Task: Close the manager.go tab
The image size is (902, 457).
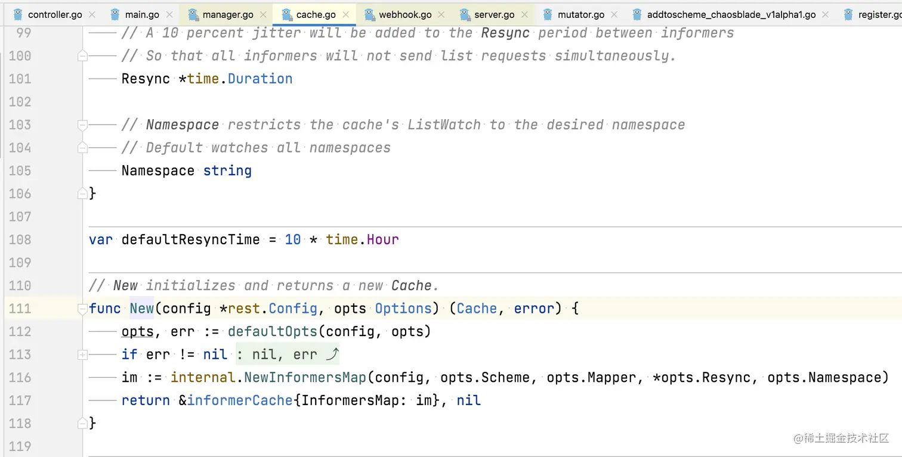Action: (263, 14)
